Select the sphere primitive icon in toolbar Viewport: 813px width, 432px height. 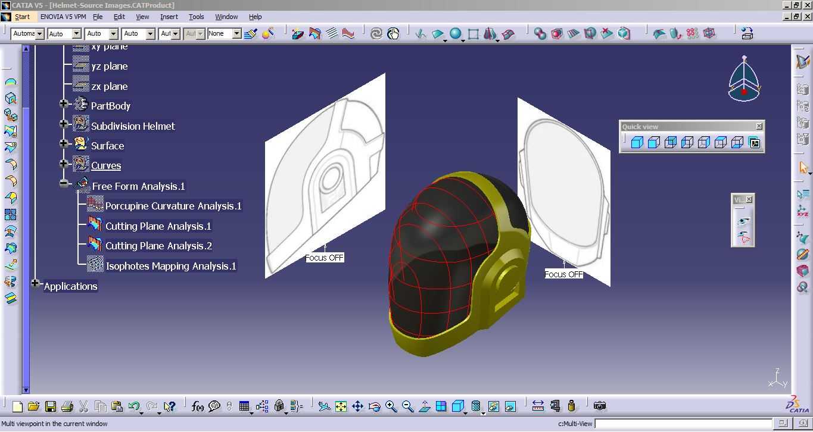point(456,34)
